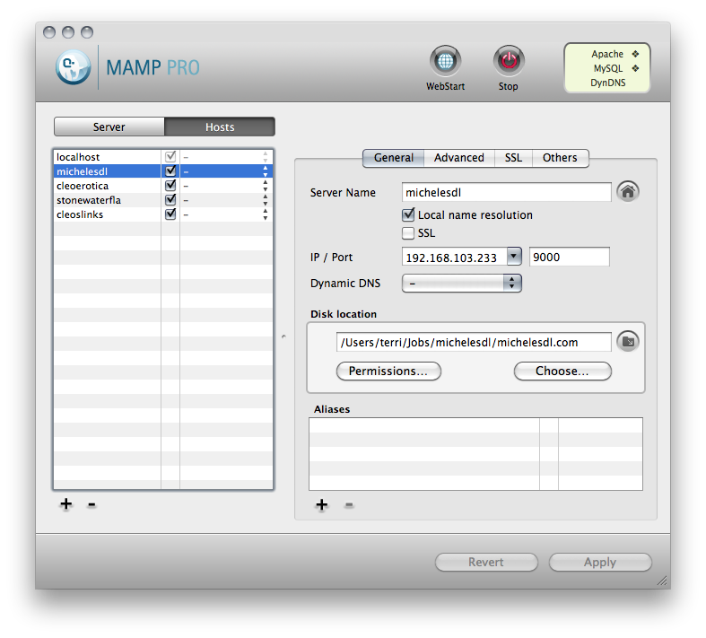Viewport: 706px width, 638px height.
Task: Add a new host with plus icon
Action: (x=65, y=504)
